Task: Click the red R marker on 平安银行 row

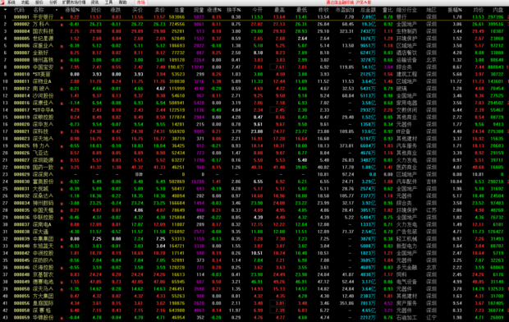Action: point(62,17)
